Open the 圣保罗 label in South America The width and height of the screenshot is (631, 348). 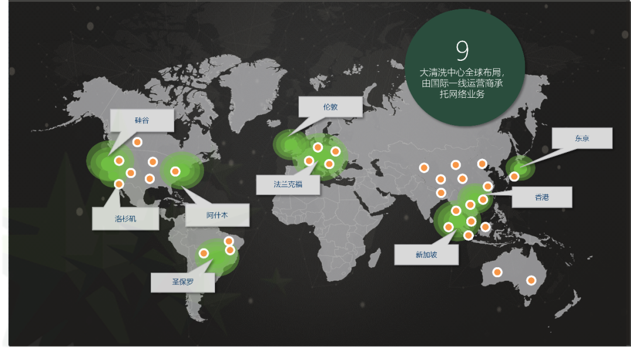182,281
